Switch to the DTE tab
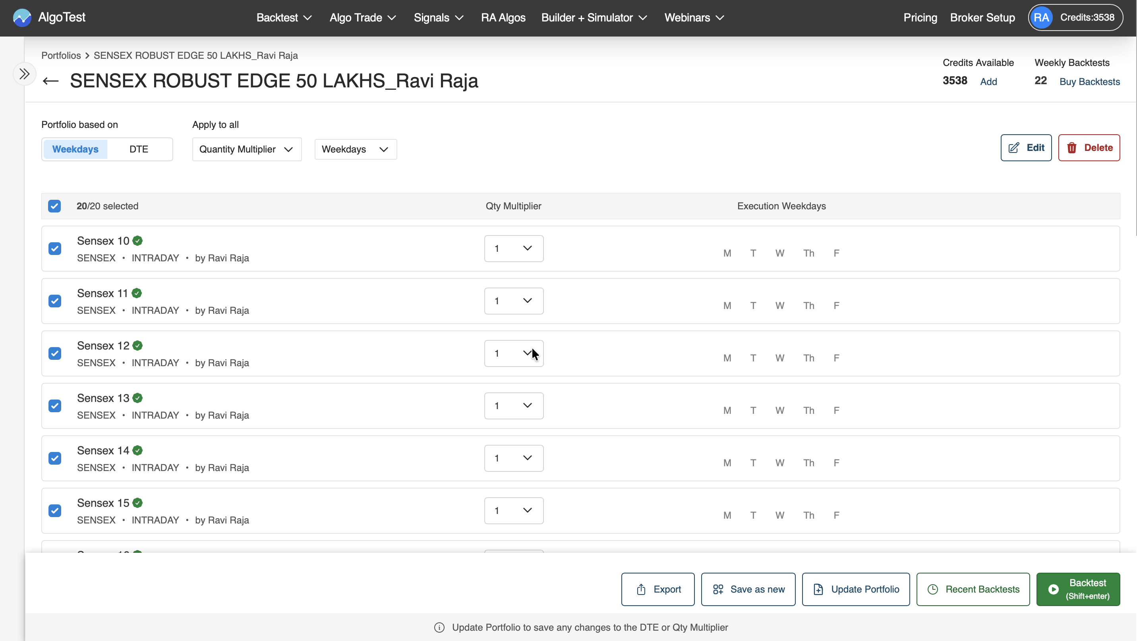Viewport: 1137px width, 641px height. 139,149
